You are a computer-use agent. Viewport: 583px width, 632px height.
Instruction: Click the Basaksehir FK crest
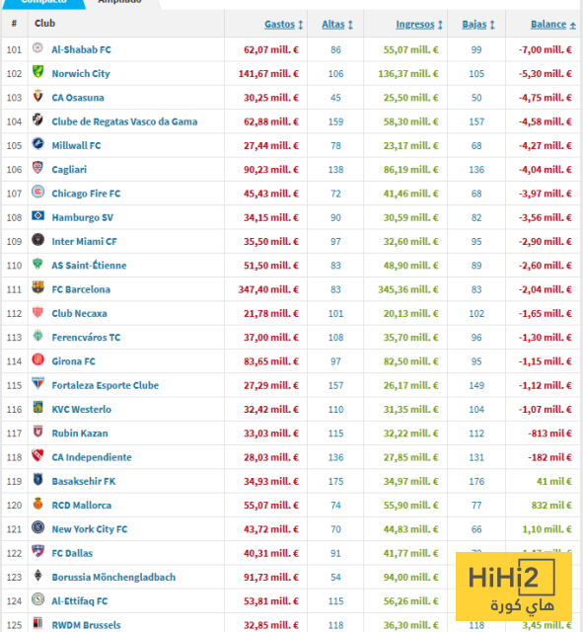[37, 480]
